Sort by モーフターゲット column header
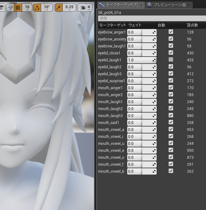The image size is (206, 210). (113, 25)
